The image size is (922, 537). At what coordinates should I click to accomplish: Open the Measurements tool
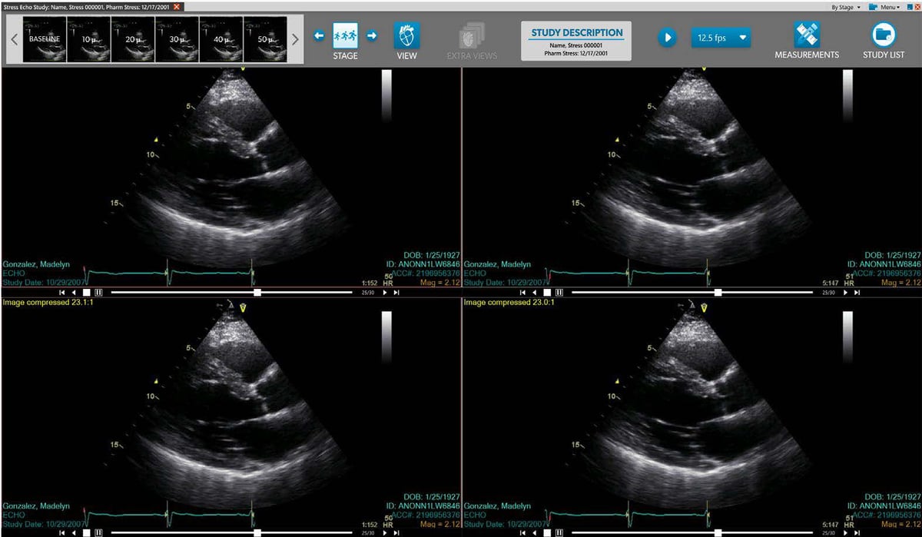806,36
